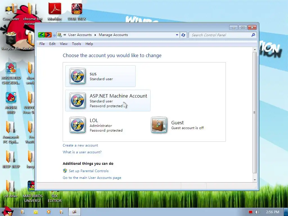The height and width of the screenshot is (216, 288).
Task: Click Set up Parental Controls link
Action: click(89, 171)
